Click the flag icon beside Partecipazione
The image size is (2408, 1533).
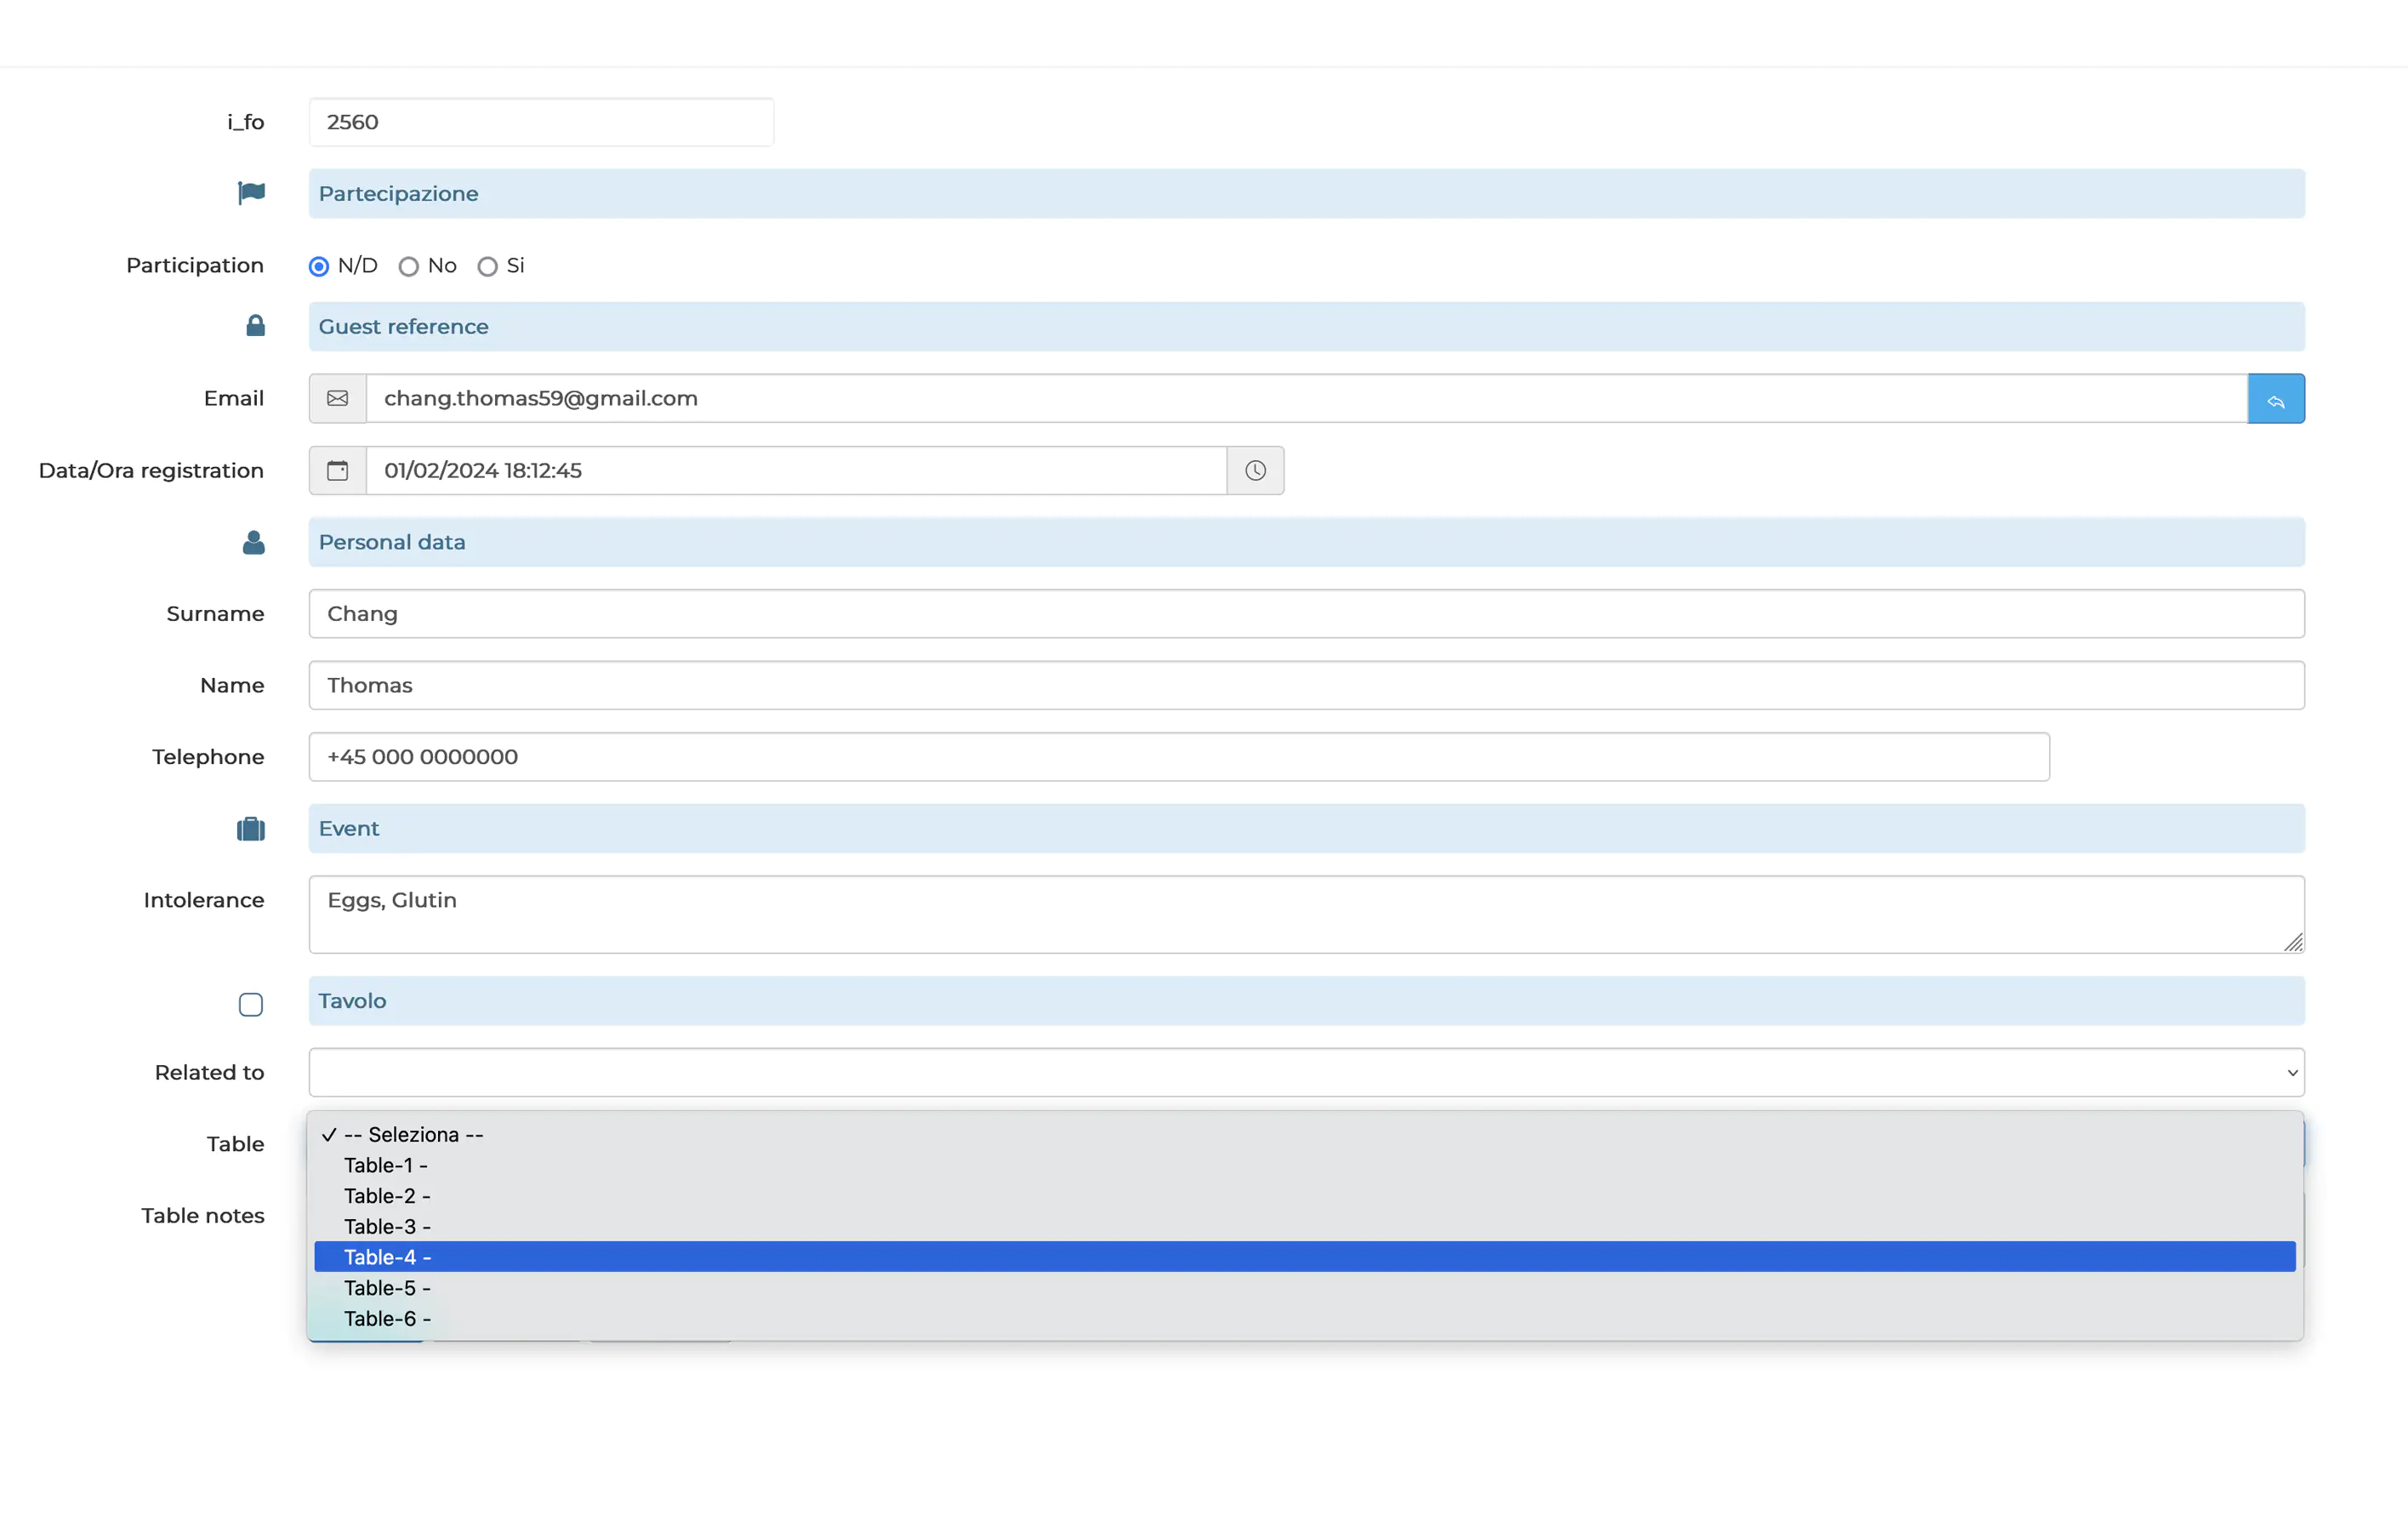click(251, 193)
